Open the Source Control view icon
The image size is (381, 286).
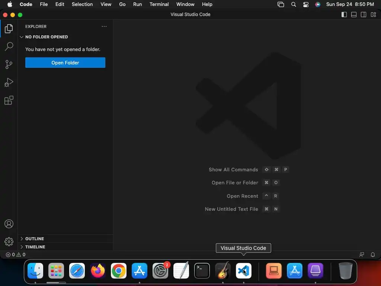pyautogui.click(x=9, y=64)
